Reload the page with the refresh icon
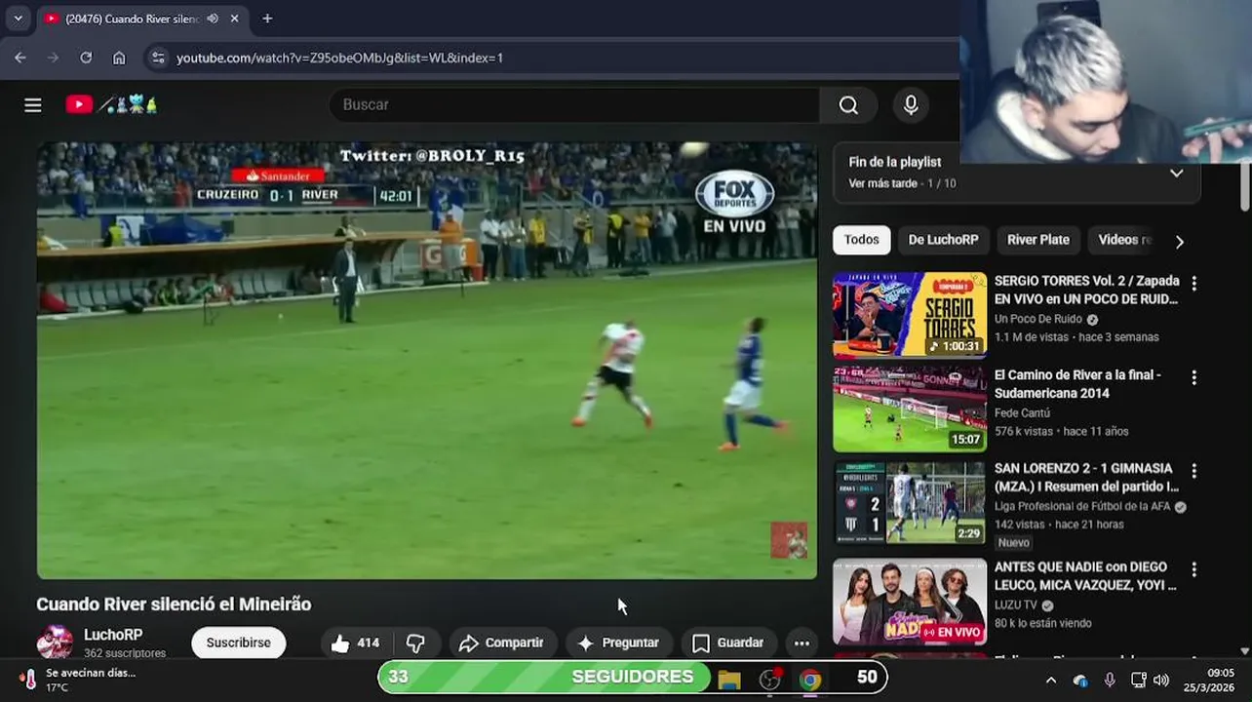The width and height of the screenshot is (1252, 702). (86, 58)
